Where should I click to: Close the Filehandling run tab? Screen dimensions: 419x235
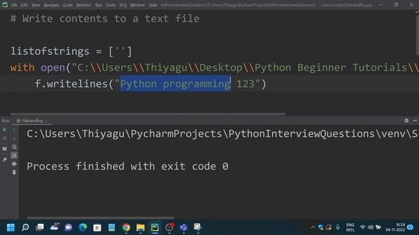coord(46,121)
